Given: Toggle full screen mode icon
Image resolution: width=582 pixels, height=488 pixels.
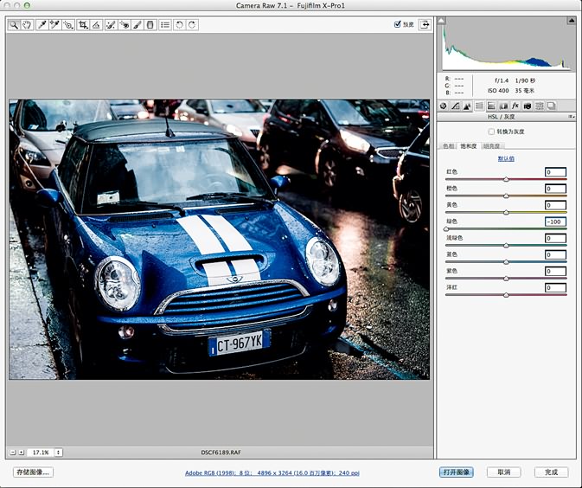Looking at the screenshot, I should point(425,24).
